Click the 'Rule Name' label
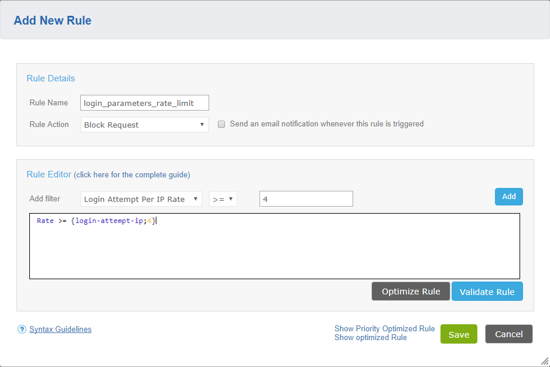 [49, 102]
